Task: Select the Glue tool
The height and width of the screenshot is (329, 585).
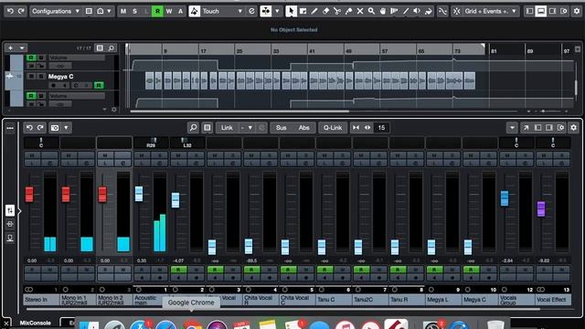Action: [x=348, y=11]
